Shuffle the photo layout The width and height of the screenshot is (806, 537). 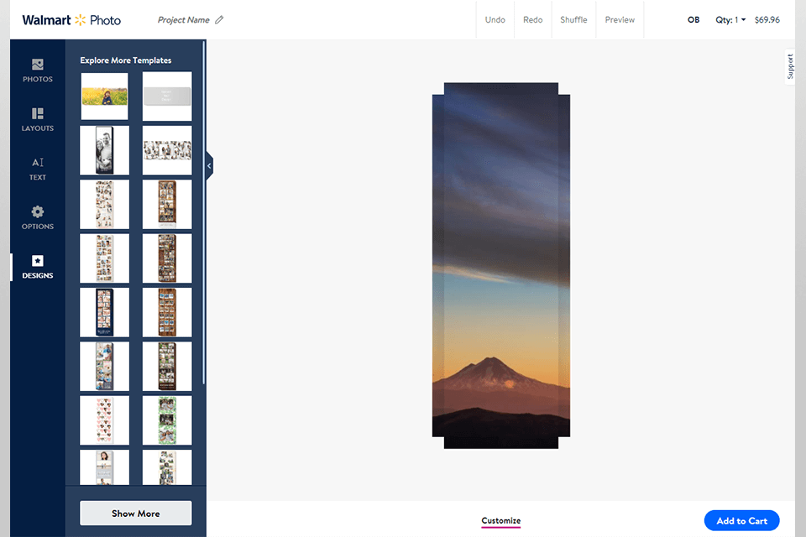[x=573, y=19]
